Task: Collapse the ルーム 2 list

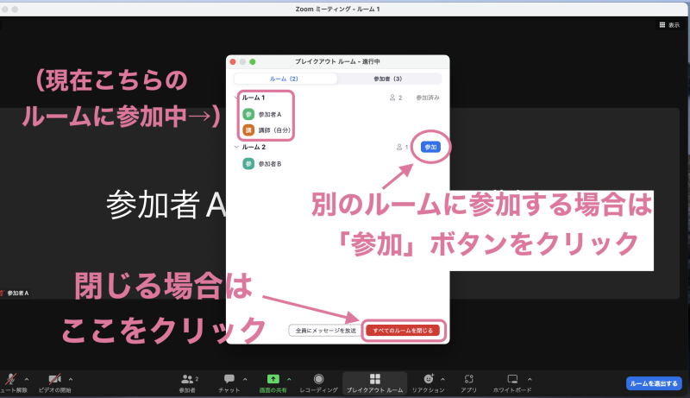Action: 236,147
